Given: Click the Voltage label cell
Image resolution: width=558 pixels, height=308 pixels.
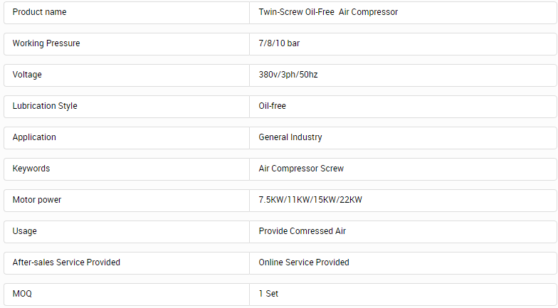Looking at the screenshot, I should [127, 75].
